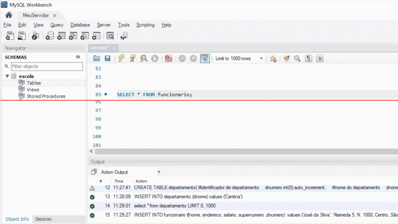Execute the whole script with lightning icon
The width and height of the screenshot is (398, 224).
pyautogui.click(x=121, y=59)
